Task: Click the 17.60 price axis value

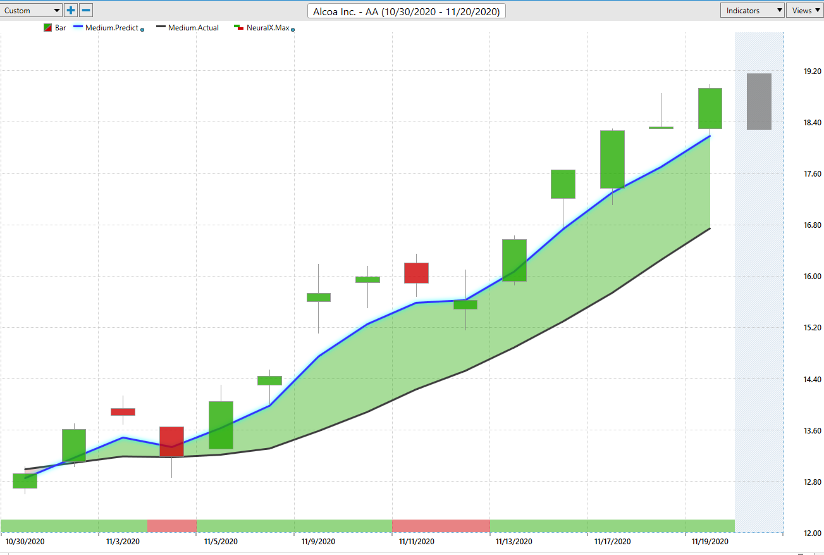Action: pyautogui.click(x=812, y=174)
